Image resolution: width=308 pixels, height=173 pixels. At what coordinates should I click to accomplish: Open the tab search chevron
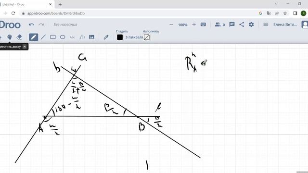[x=276, y=4]
